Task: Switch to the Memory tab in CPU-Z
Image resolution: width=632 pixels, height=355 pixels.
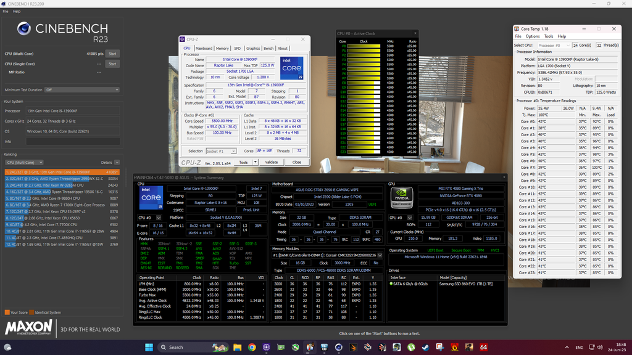Action: click(222, 48)
